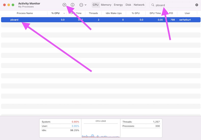The width and height of the screenshot is (201, 140).
Task: Switch to the Energy tab
Action: click(118, 5)
